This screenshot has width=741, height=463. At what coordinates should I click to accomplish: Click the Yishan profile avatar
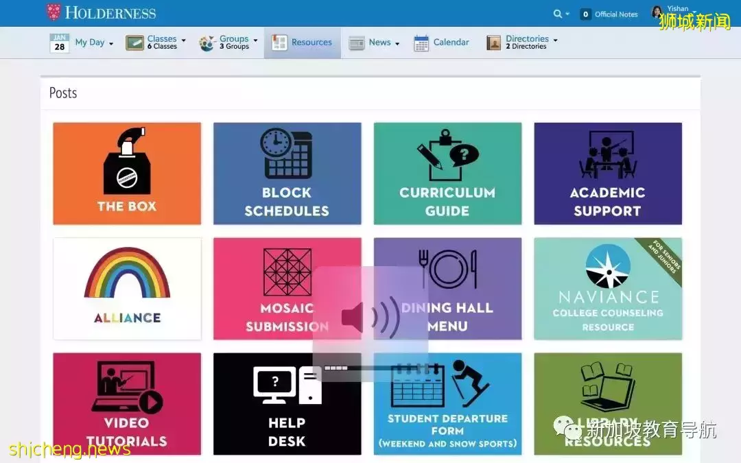coord(657,12)
